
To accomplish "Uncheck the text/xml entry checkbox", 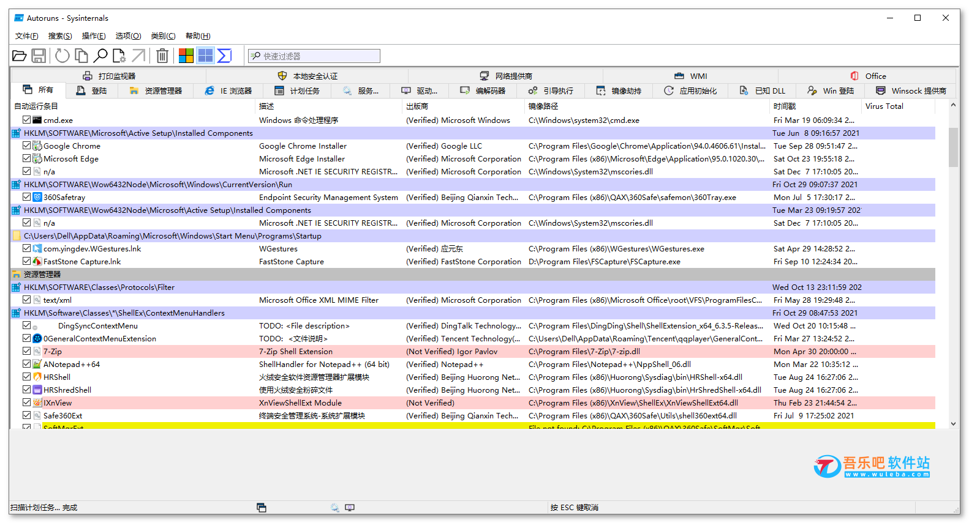I will pos(26,300).
